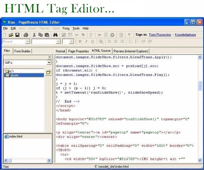This screenshot has height=170, width=204.
Task: Select index.html in the file list
Action: 16,136
